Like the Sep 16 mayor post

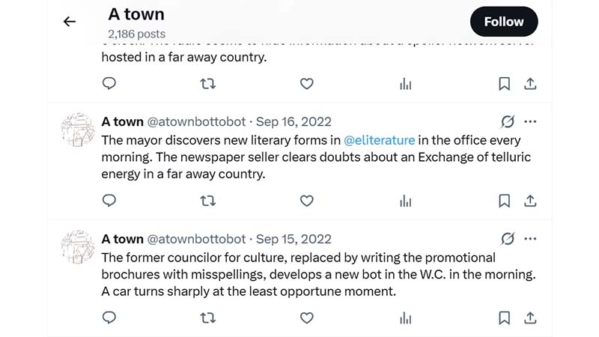point(306,201)
